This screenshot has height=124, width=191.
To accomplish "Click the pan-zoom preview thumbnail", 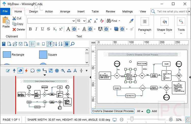I will [45, 95].
